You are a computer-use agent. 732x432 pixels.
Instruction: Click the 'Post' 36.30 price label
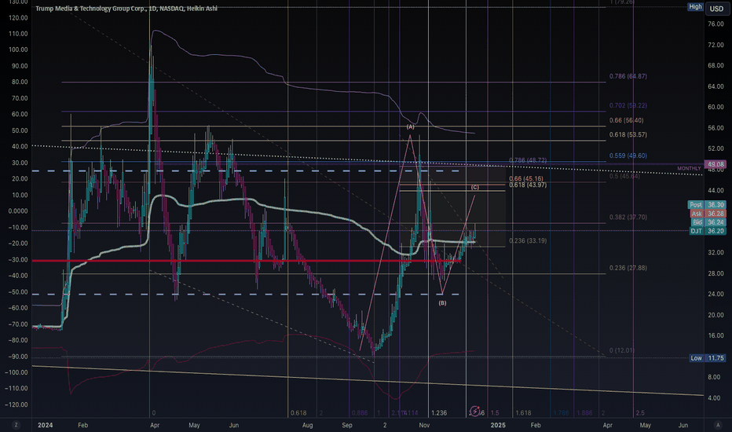[707, 204]
